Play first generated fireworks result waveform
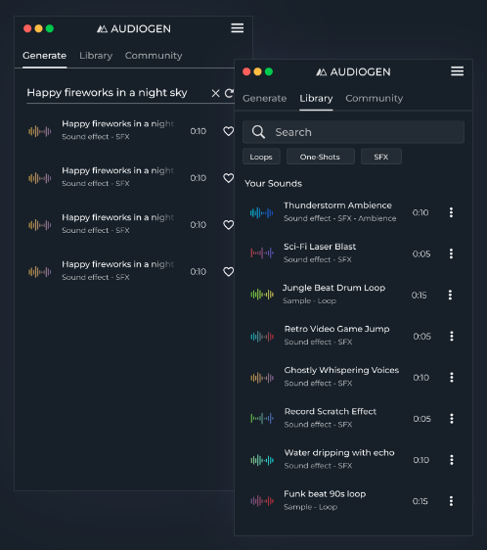The image size is (487, 550). (40, 131)
